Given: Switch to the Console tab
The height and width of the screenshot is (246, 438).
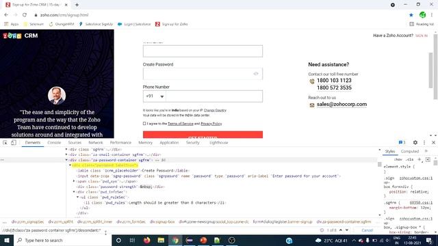Looking at the screenshot, I should (54, 143).
